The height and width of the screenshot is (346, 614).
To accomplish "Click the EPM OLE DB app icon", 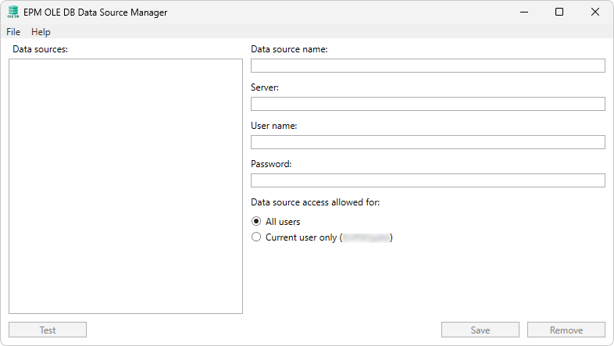I will (x=13, y=12).
